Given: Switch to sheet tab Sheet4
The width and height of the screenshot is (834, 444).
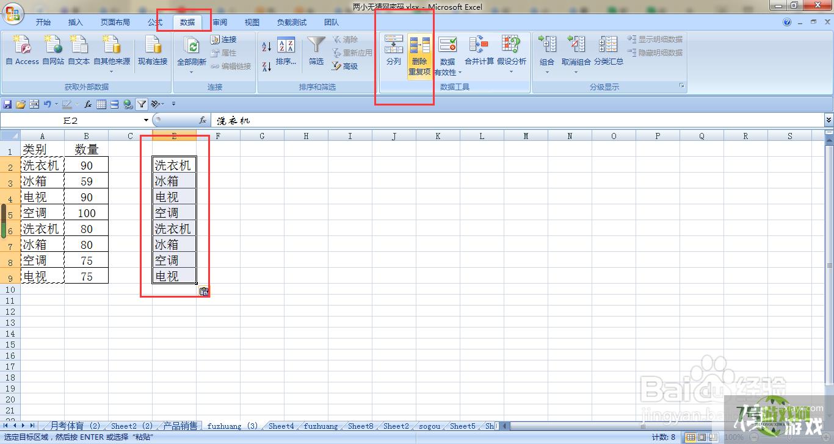Looking at the screenshot, I should [x=281, y=426].
